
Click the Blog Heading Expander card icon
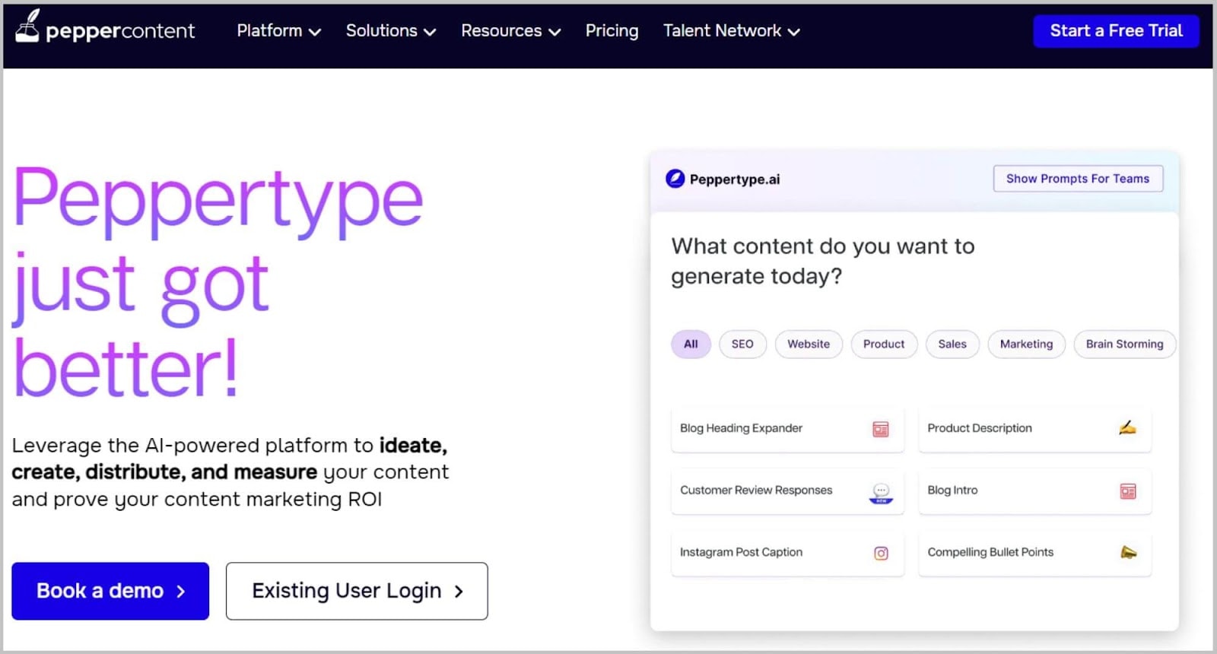pyautogui.click(x=881, y=430)
